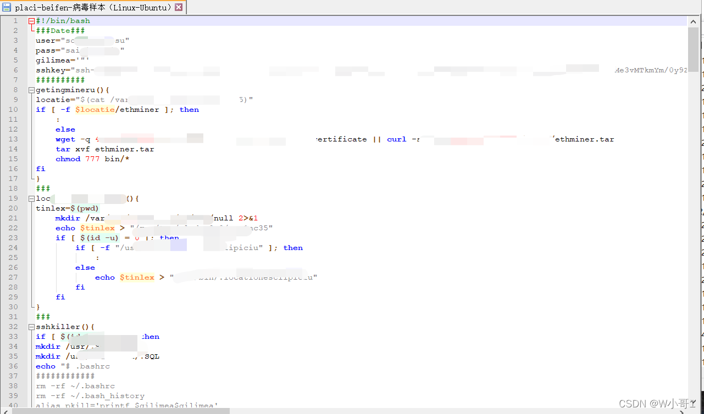
Task: Click the 'pass=' assignment on line 4
Action: [80, 50]
